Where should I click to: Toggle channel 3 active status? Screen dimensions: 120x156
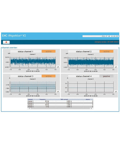point(48,76)
